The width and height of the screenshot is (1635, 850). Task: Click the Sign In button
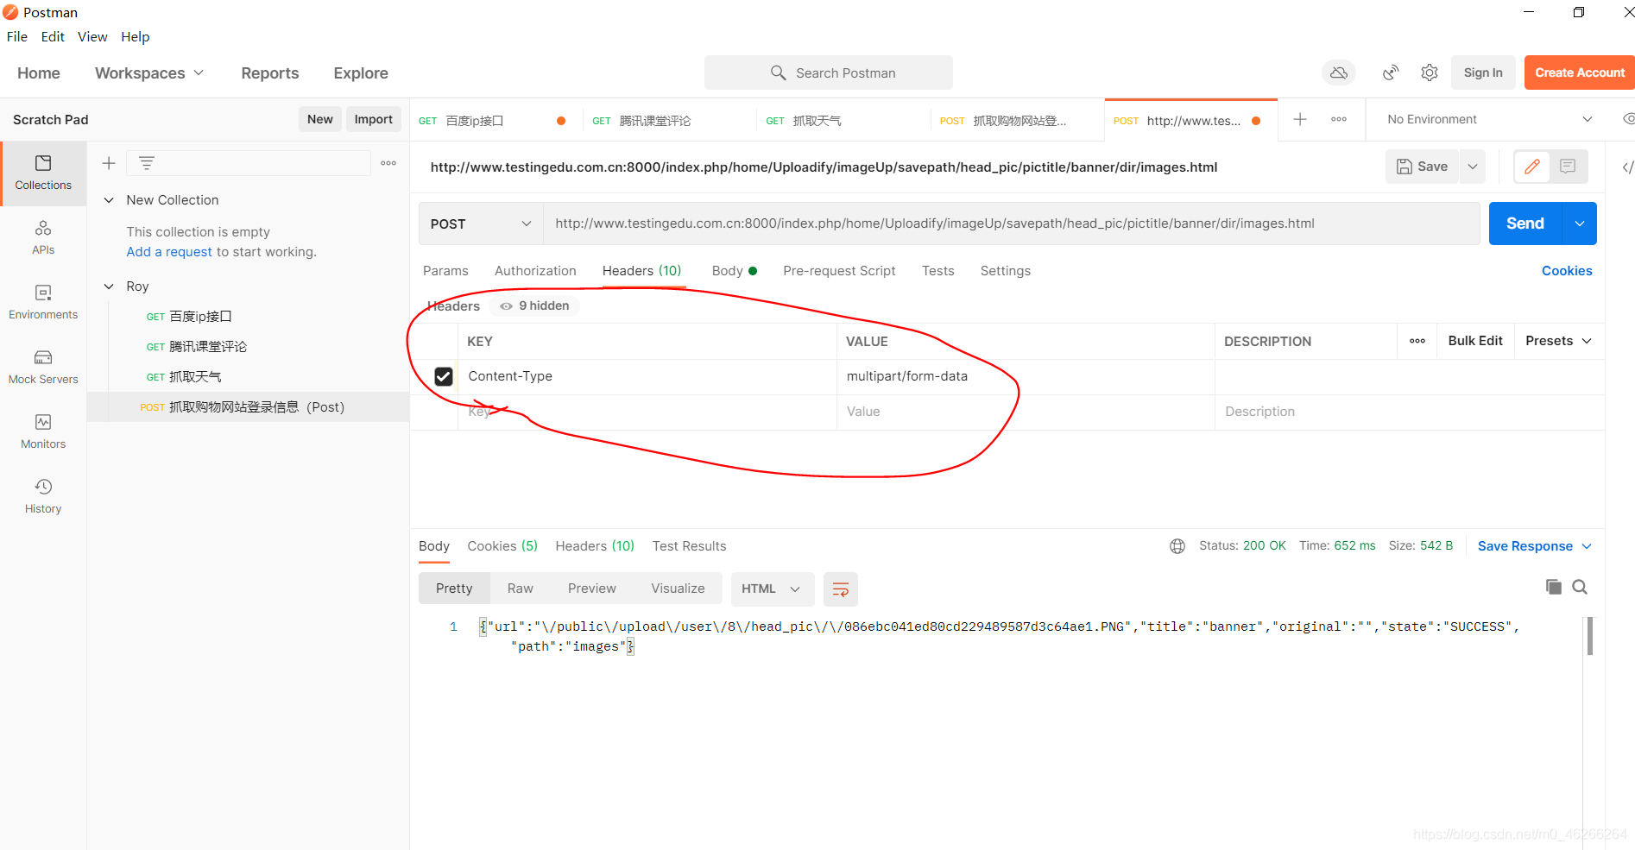tap(1483, 73)
